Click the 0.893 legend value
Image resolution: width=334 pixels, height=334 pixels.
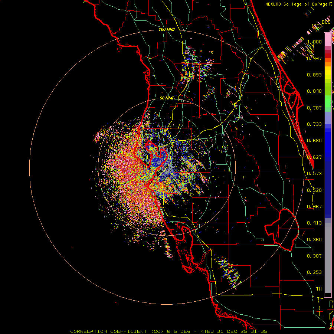pos(314,75)
